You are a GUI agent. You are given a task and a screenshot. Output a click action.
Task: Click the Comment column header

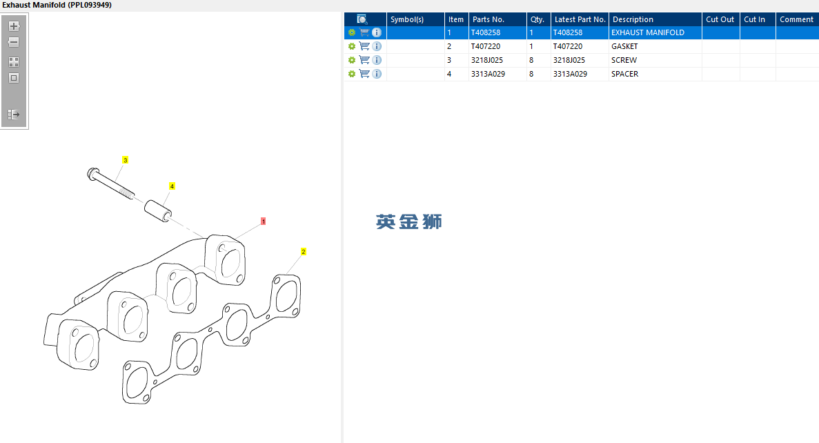click(x=797, y=19)
